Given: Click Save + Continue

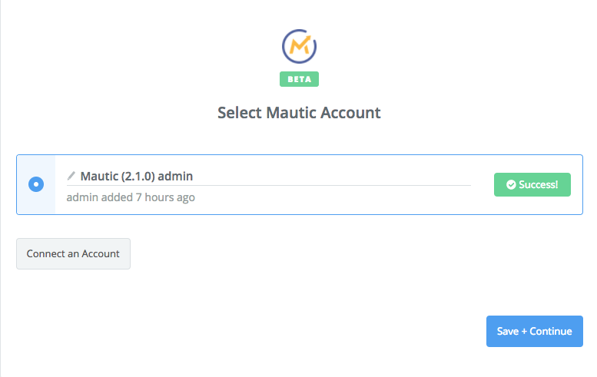Looking at the screenshot, I should tap(535, 331).
